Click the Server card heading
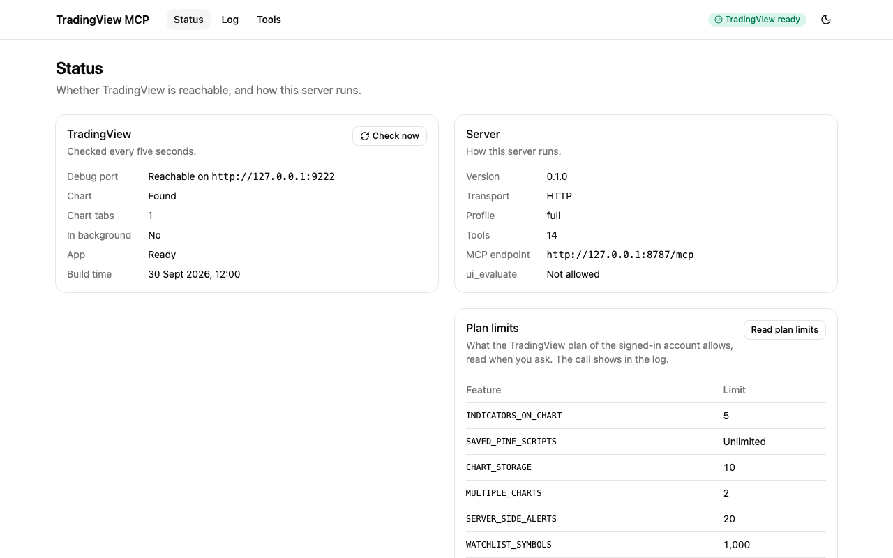The height and width of the screenshot is (558, 893). [483, 134]
